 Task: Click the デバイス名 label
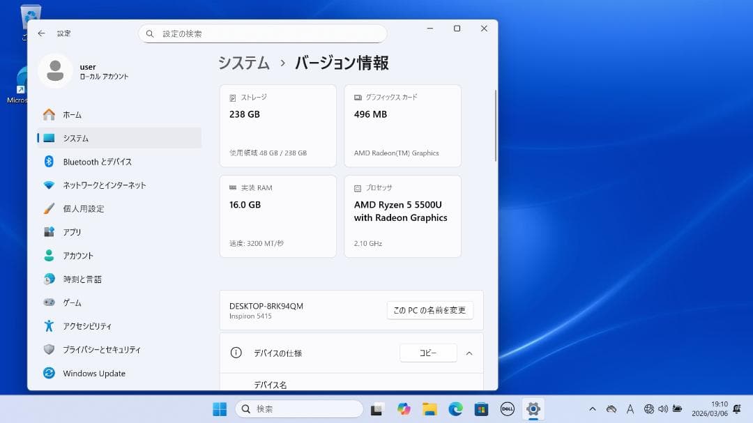(x=270, y=385)
